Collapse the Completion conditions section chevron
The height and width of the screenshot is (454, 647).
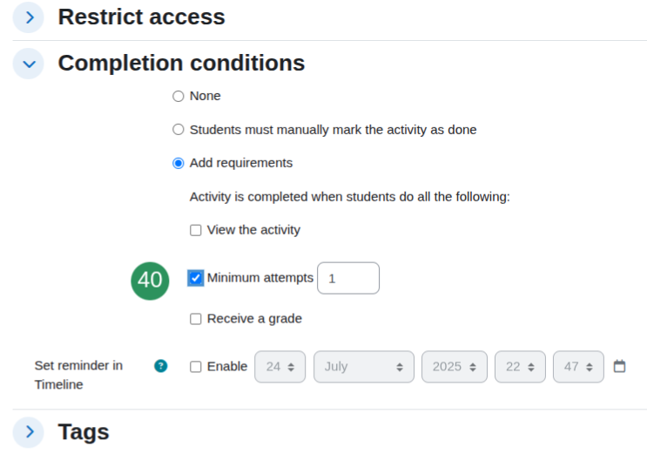click(x=29, y=64)
